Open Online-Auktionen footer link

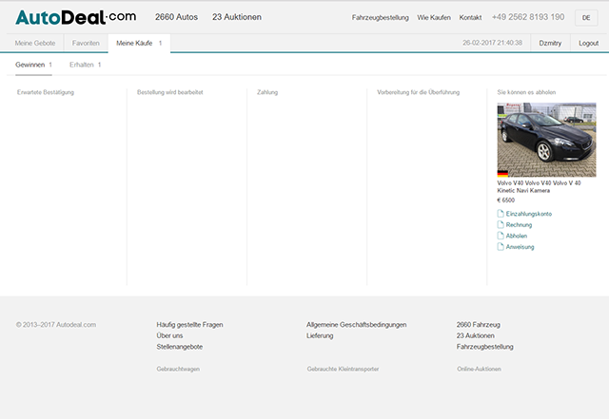pos(479,369)
